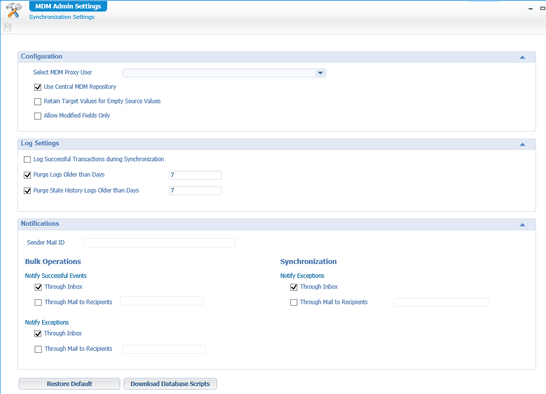Click the save disk icon in toolbar
Image resolution: width=546 pixels, height=394 pixels.
(x=7, y=27)
